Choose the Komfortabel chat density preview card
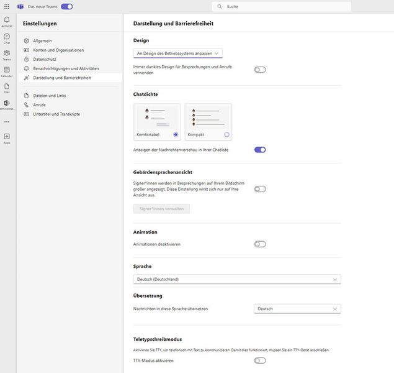394x373 pixels. click(x=158, y=122)
